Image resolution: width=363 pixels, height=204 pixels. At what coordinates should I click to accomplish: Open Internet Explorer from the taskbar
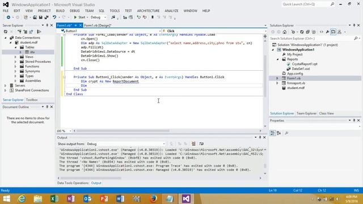pyautogui.click(x=22, y=199)
